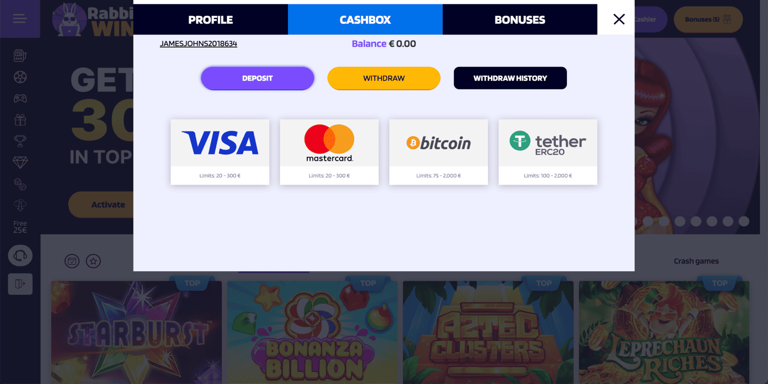Select the dice icon in sidebar
This screenshot has width=768, height=384.
(x=20, y=184)
